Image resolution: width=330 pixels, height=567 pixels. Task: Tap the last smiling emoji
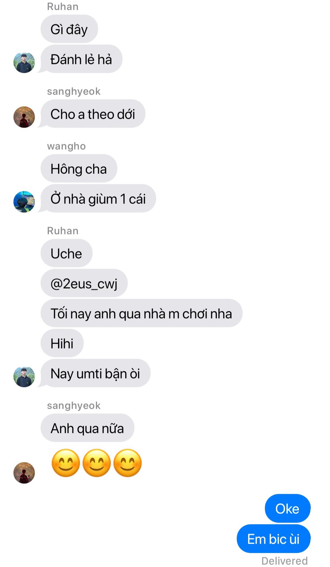127,463
